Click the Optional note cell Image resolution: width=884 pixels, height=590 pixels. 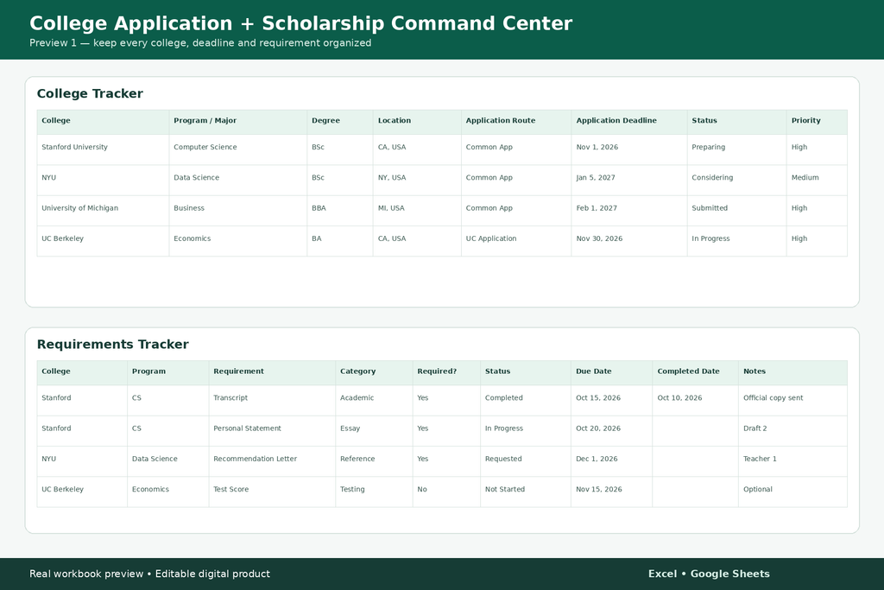pos(792,492)
